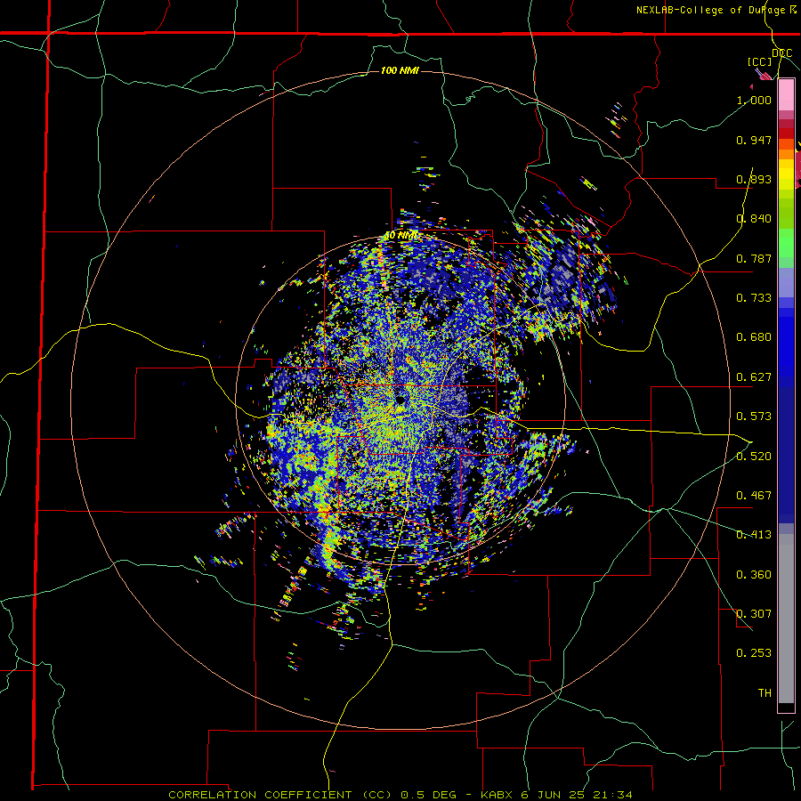Pick the pink top segment of color bar
Viewport: 801px width, 801px height.
point(786,95)
